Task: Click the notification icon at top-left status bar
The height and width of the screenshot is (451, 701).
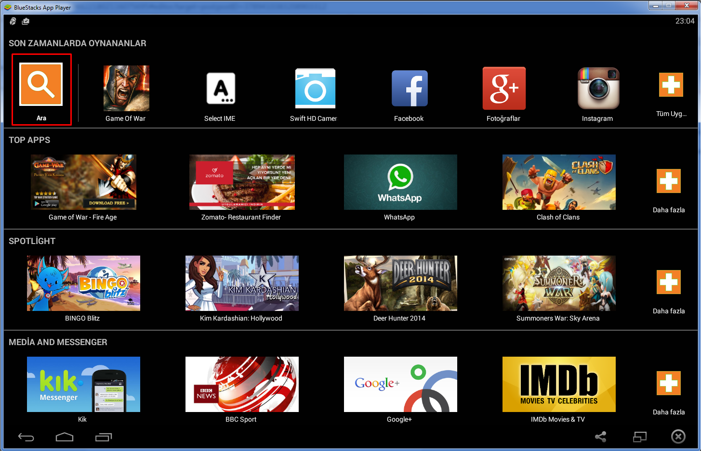Action: pyautogui.click(x=13, y=21)
